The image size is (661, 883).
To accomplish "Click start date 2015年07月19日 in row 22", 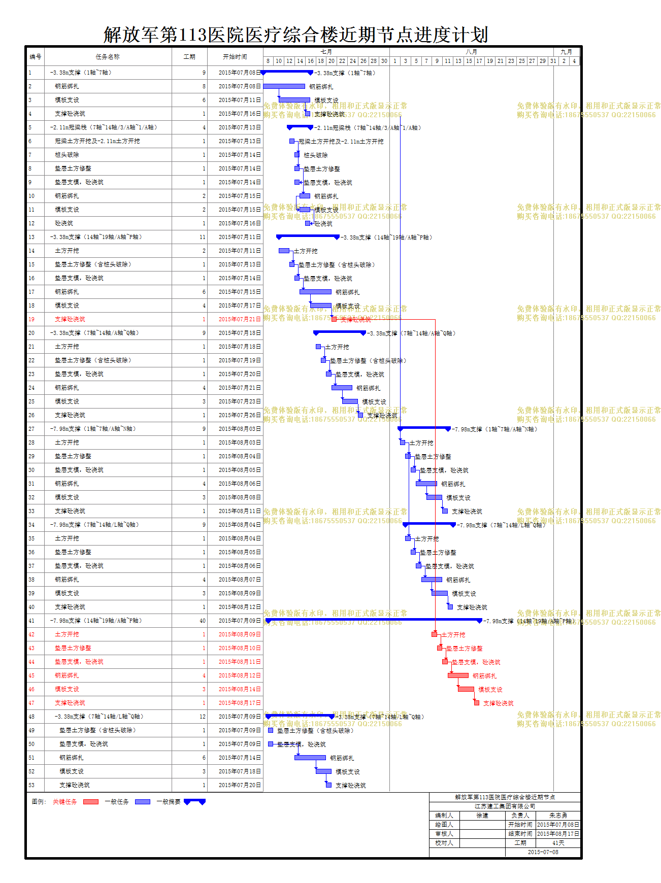I will pos(240,360).
